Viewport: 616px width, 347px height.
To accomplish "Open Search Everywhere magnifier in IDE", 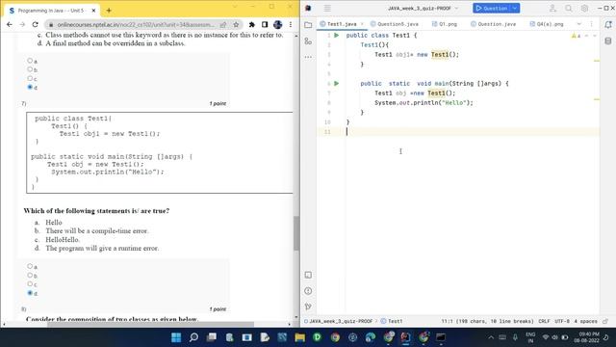I will pos(569,8).
